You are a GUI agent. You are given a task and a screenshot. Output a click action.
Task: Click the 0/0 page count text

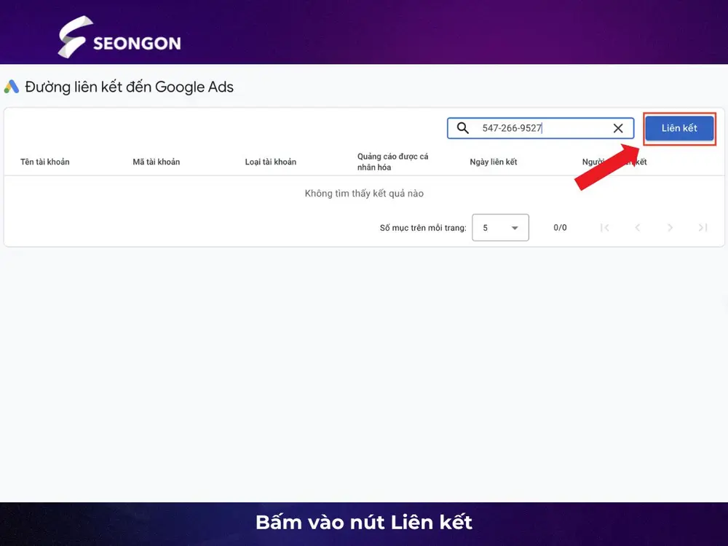(x=560, y=227)
